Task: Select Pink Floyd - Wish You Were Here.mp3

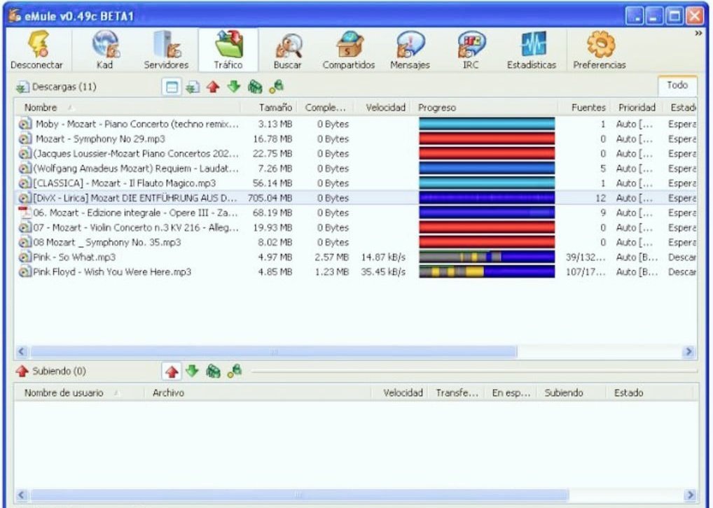Action: [356, 271]
